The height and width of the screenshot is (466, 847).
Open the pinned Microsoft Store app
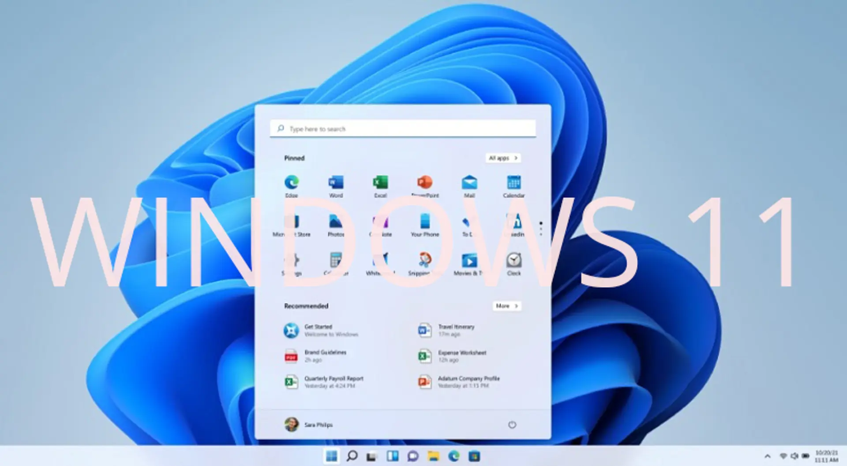pyautogui.click(x=291, y=225)
